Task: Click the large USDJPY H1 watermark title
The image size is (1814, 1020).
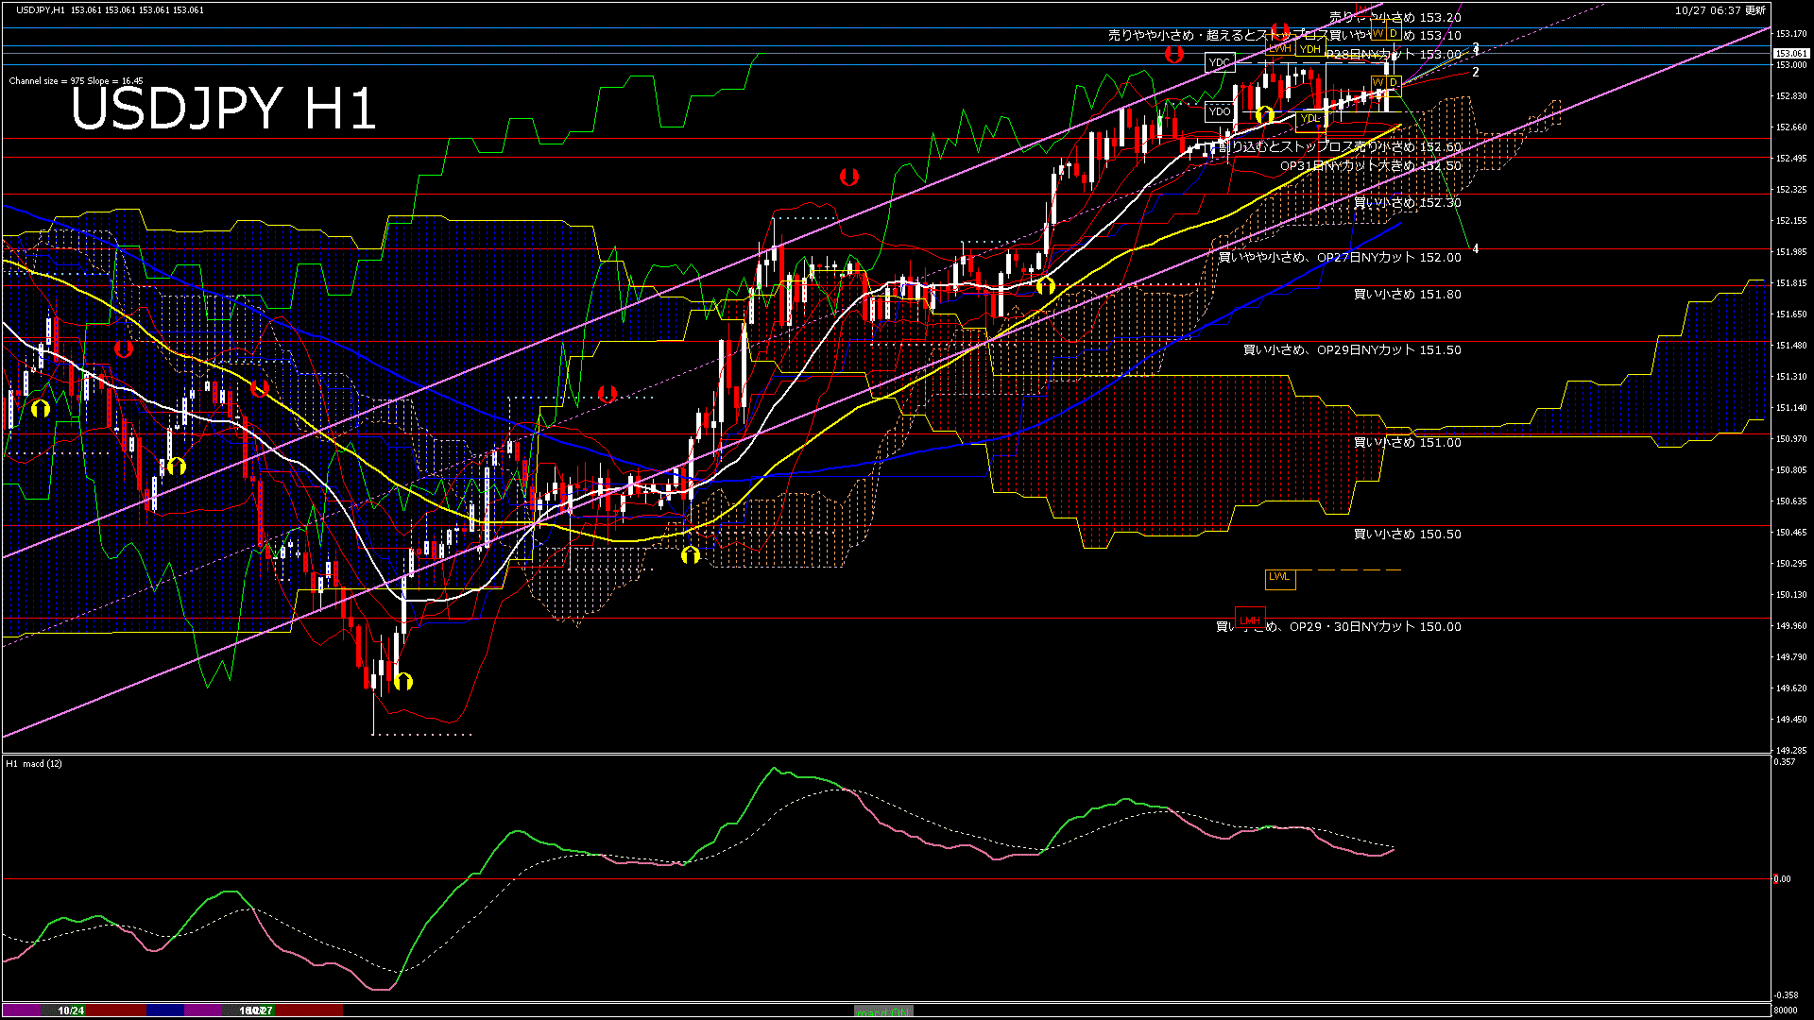Action: coord(223,109)
